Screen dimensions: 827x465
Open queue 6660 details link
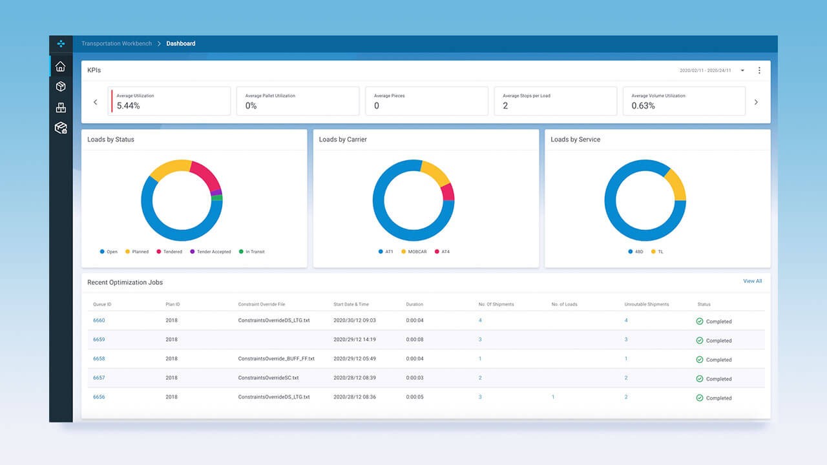click(99, 320)
